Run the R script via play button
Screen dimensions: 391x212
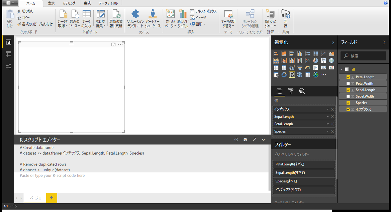(236, 139)
